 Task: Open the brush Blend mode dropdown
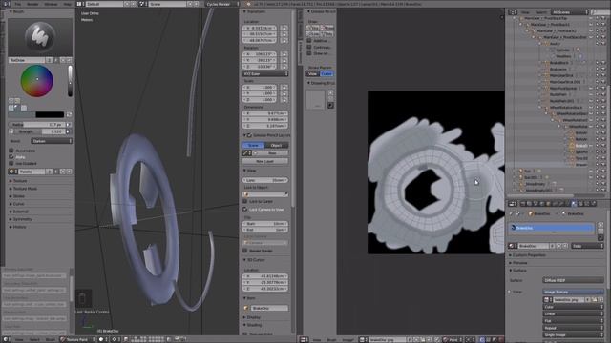[52, 141]
